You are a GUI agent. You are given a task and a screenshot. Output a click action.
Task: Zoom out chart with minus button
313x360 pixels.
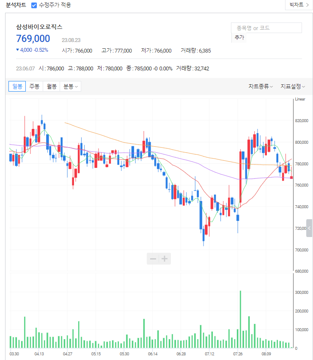tap(153, 259)
